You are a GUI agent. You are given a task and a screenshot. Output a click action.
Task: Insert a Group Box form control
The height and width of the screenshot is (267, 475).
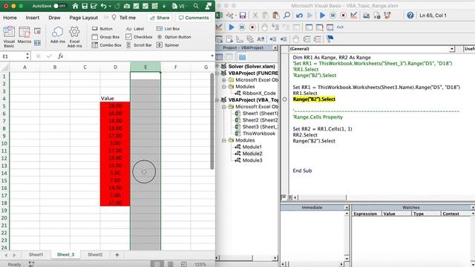point(105,37)
